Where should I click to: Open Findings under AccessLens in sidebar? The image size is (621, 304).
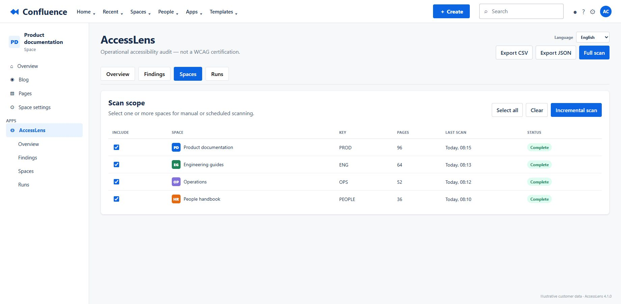click(x=28, y=158)
